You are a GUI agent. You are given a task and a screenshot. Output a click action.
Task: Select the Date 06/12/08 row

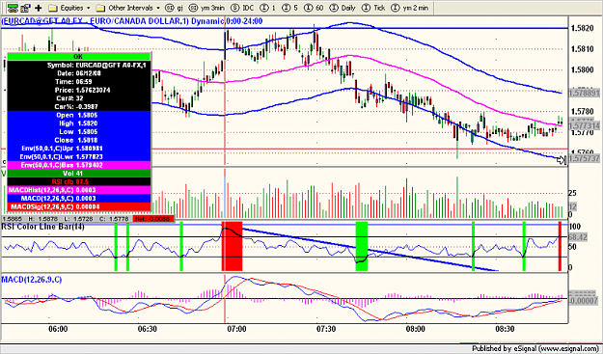(79, 73)
